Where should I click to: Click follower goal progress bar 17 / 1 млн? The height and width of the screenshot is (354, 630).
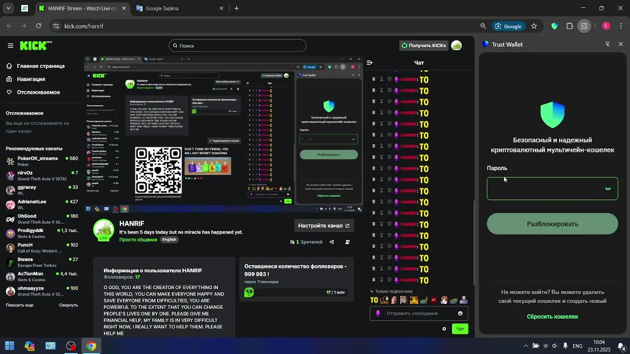(x=296, y=293)
